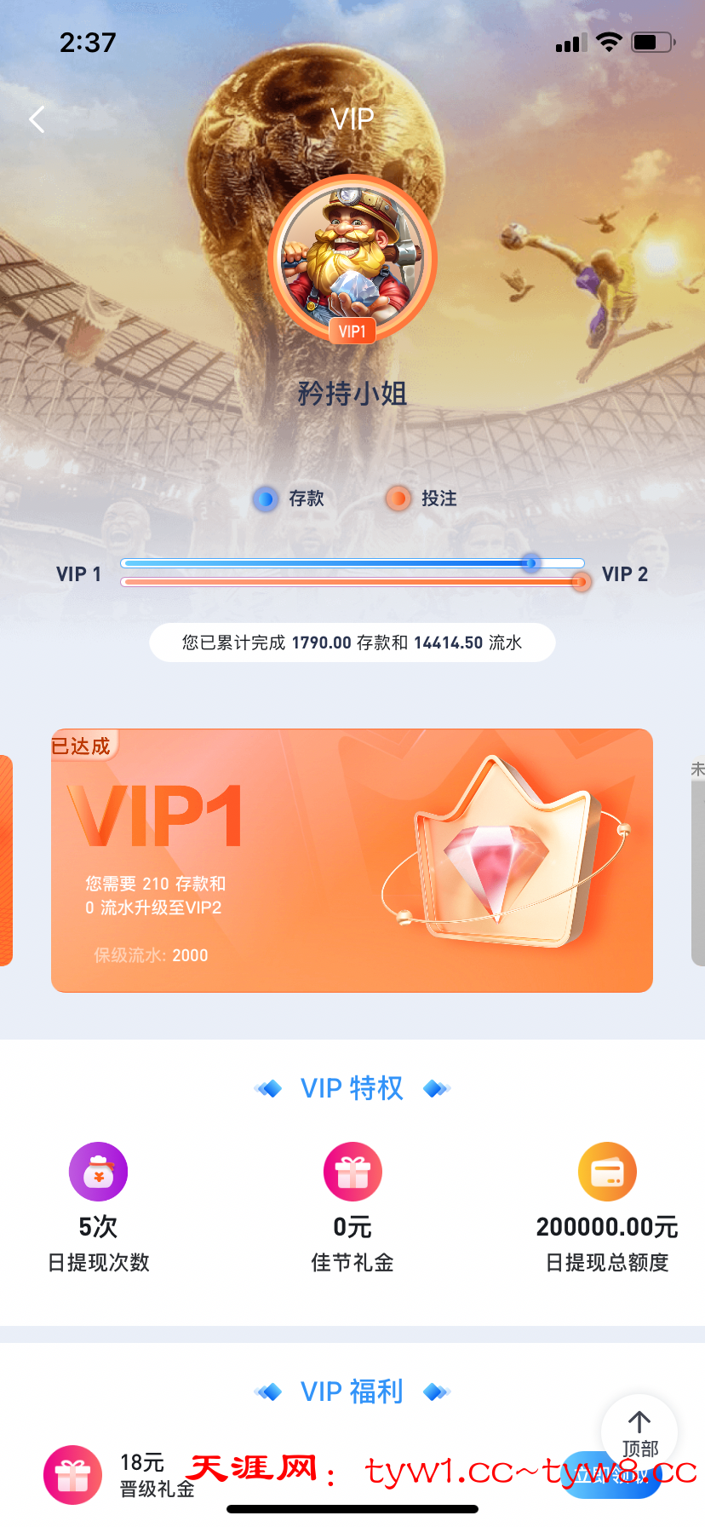Show the previous VIP card on left edge
The height and width of the screenshot is (1527, 705).
pyautogui.click(x=6, y=861)
